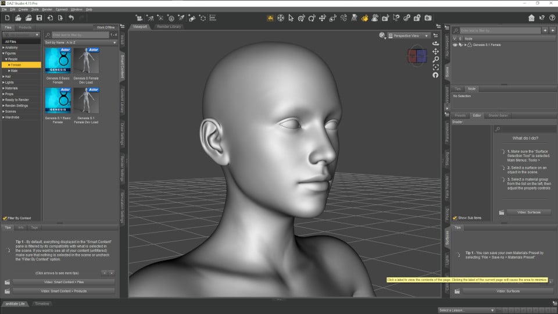The width and height of the screenshot is (558, 314).
Task: Open the Sort by Name dropdown
Action: (x=80, y=42)
